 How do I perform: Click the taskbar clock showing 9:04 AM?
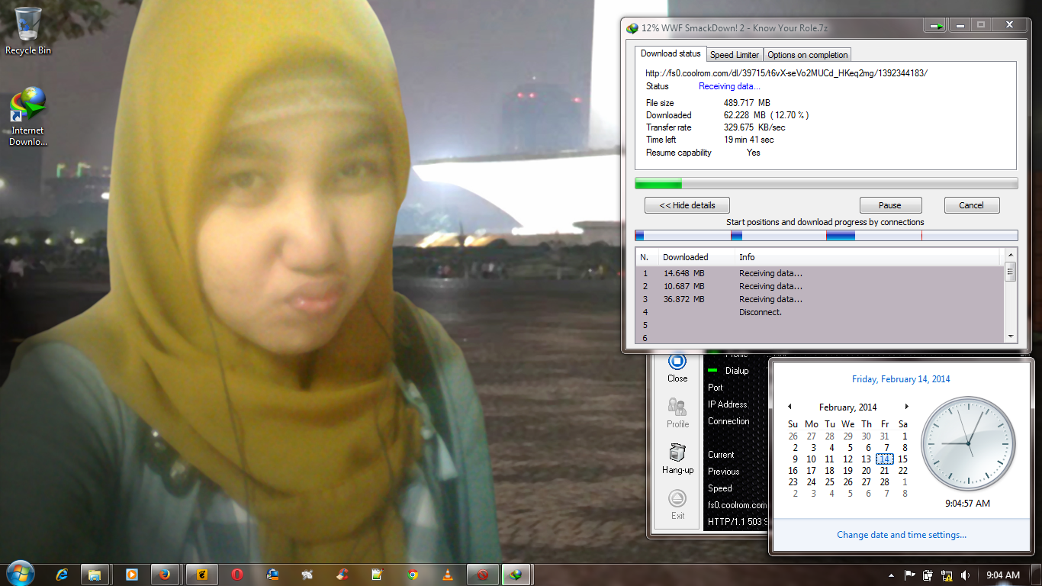(1002, 575)
